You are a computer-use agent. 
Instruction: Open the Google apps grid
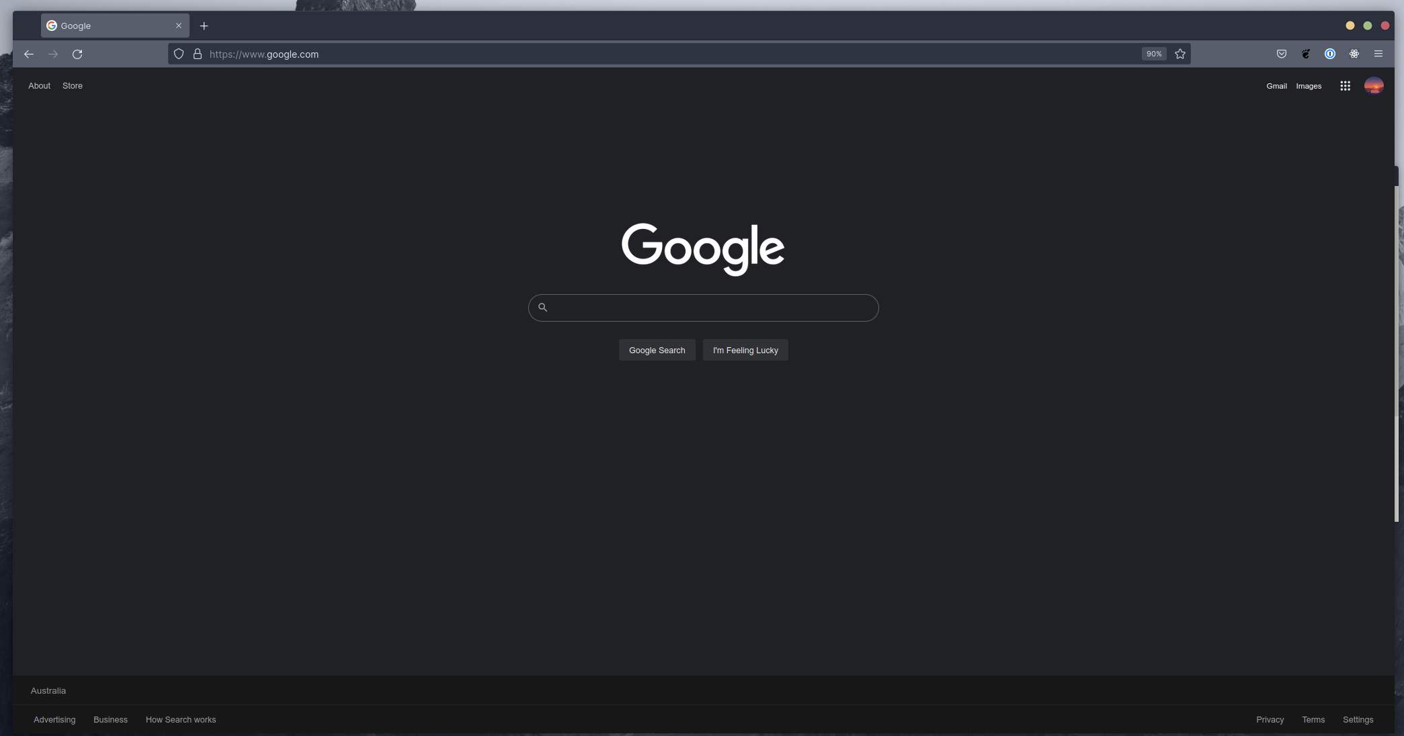click(1344, 85)
